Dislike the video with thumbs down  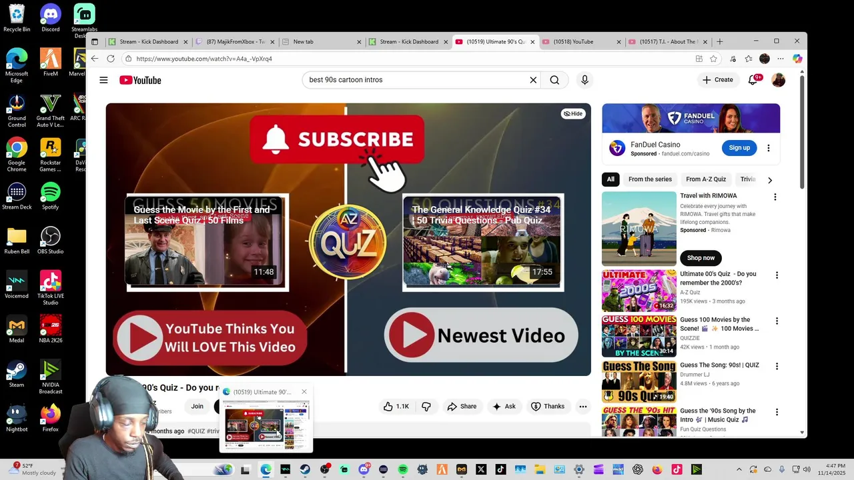tap(426, 407)
